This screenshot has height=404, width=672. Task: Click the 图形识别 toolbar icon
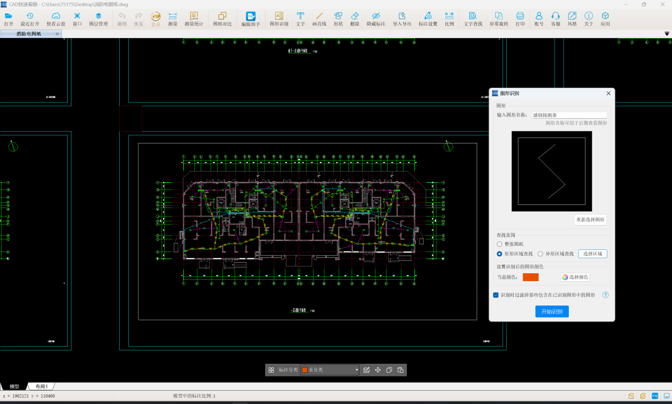pyautogui.click(x=279, y=19)
